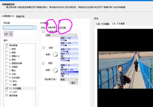Open the special effect type dropdown
This screenshot has height=107, width=153.
[61, 35]
